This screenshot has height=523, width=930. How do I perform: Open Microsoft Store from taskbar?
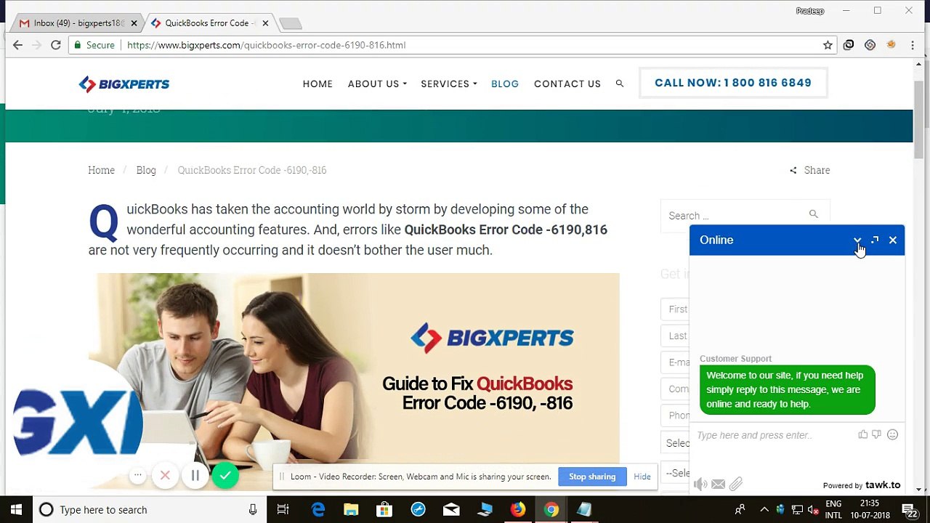point(384,510)
